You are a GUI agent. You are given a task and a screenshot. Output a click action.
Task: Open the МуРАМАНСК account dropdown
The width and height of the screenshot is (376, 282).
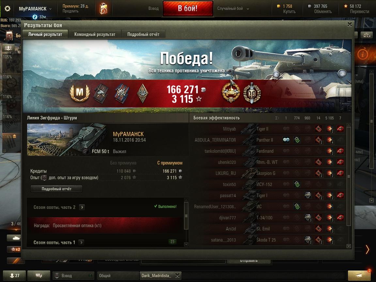35,8
